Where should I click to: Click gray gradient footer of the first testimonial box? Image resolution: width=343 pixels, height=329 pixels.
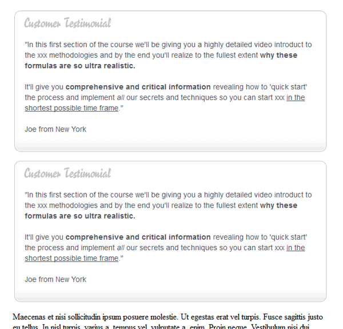tap(170, 145)
